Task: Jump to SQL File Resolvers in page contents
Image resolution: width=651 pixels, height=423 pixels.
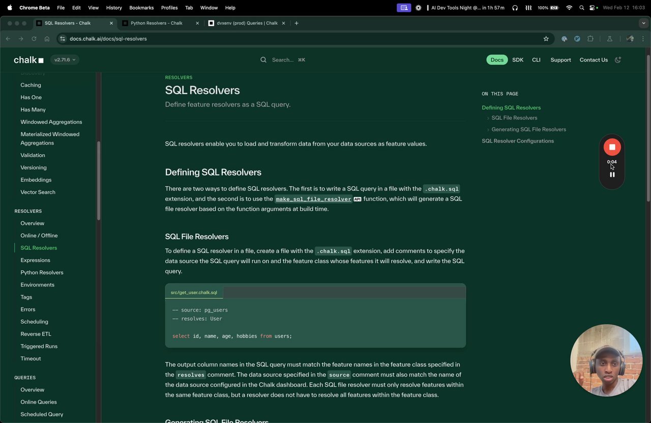Action: [x=514, y=118]
